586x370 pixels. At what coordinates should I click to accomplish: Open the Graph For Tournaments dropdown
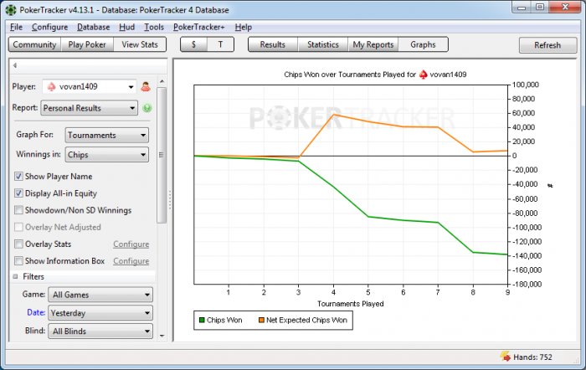click(107, 136)
